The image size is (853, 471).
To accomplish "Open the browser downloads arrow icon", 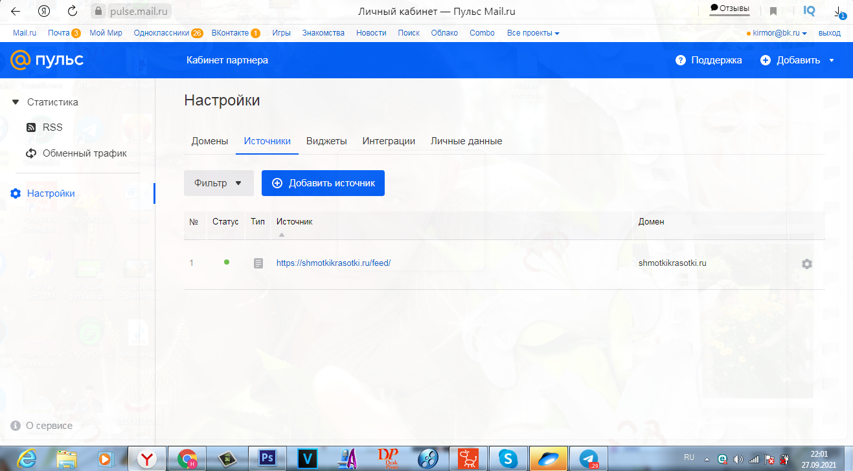I will pyautogui.click(x=839, y=12).
